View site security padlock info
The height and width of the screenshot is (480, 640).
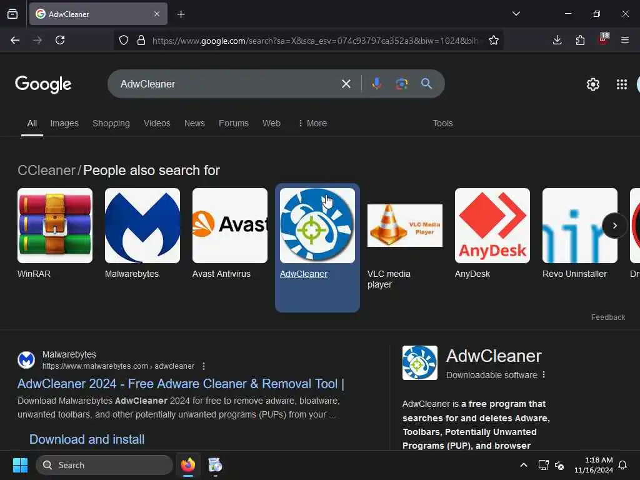[x=141, y=40]
